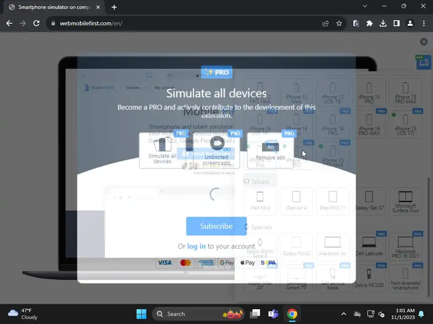Viewport: 433px width, 324px height.
Task: Go back to the previous page
Action: (x=9, y=24)
